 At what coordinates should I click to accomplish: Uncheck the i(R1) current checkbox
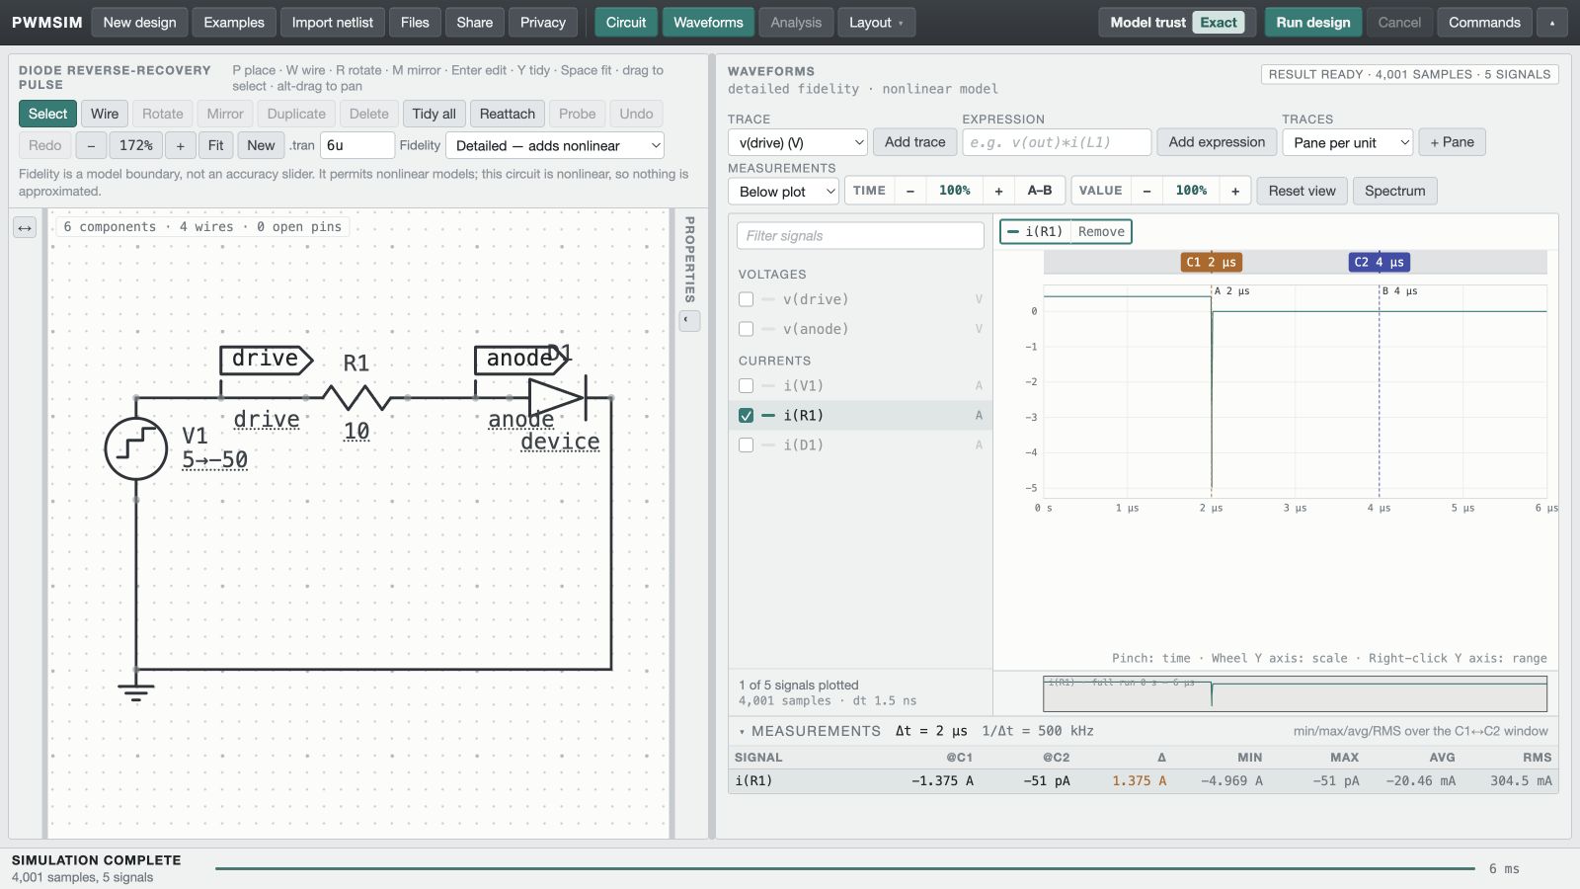pyautogui.click(x=746, y=416)
